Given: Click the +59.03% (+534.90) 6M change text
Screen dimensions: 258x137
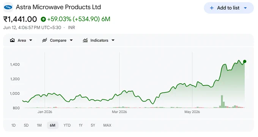Looking at the screenshot, I should pyautogui.click(x=79, y=19).
